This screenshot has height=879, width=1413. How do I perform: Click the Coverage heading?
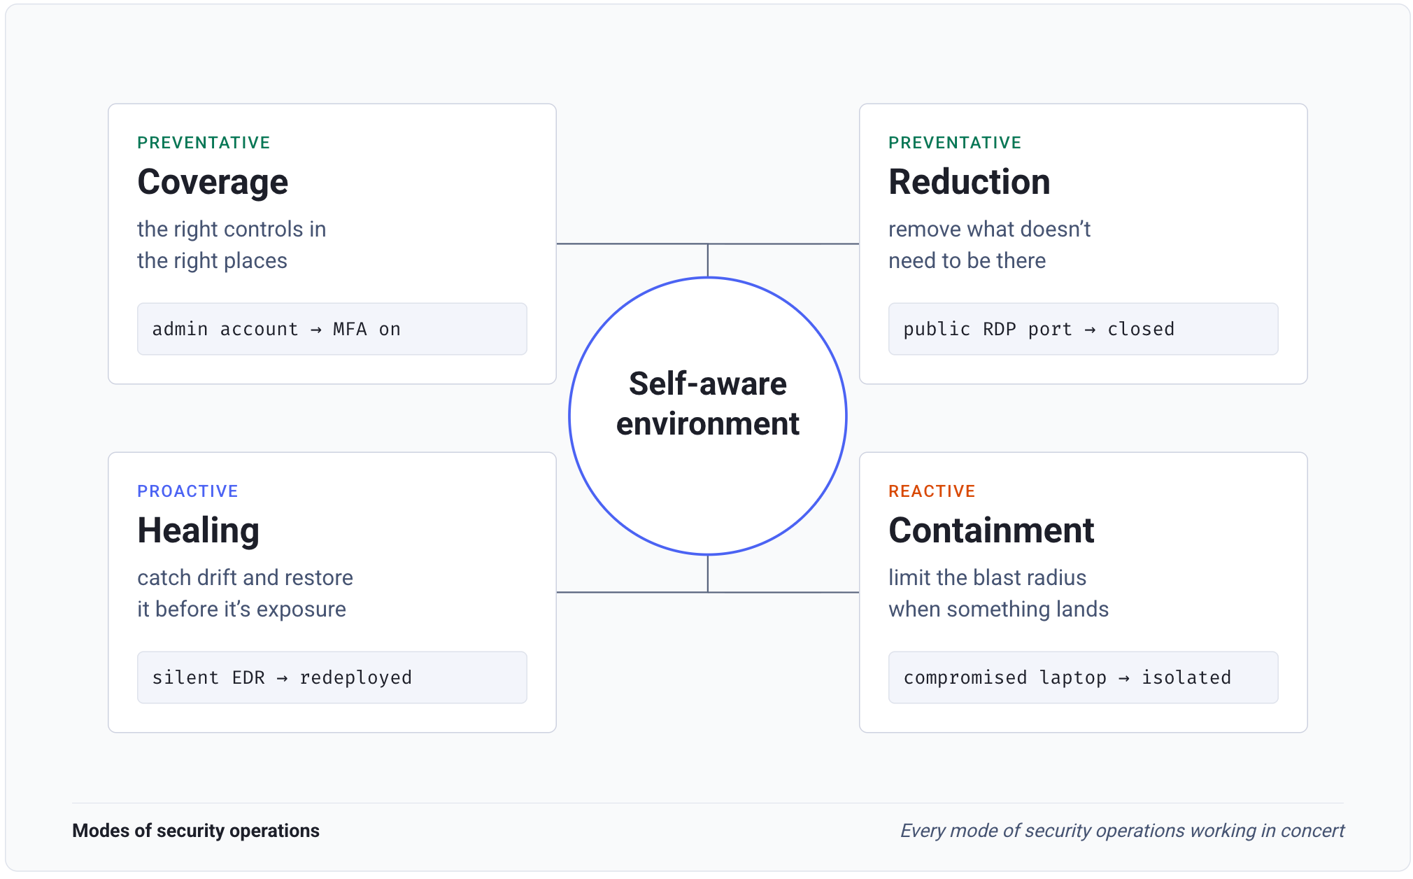coord(213,182)
